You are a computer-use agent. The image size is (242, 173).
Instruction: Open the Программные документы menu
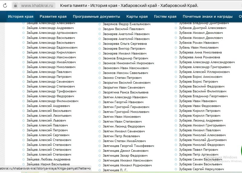tap(96, 17)
